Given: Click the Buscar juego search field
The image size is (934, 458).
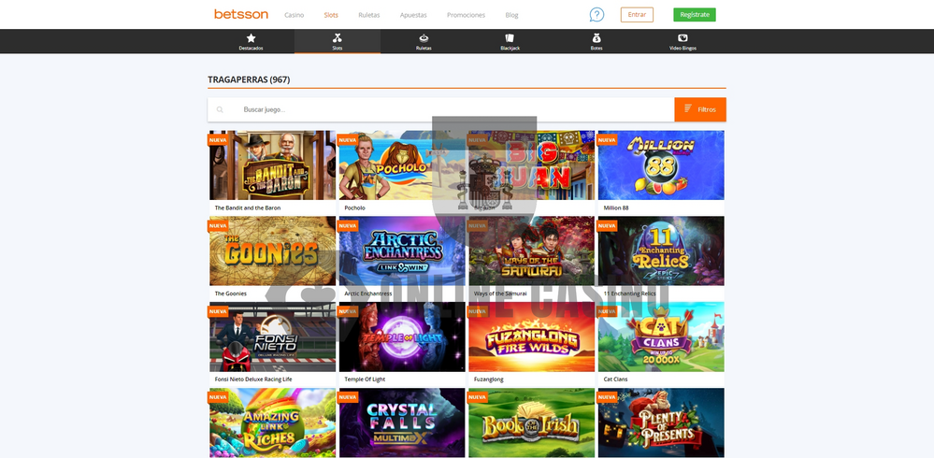Looking at the screenshot, I should pos(440,109).
